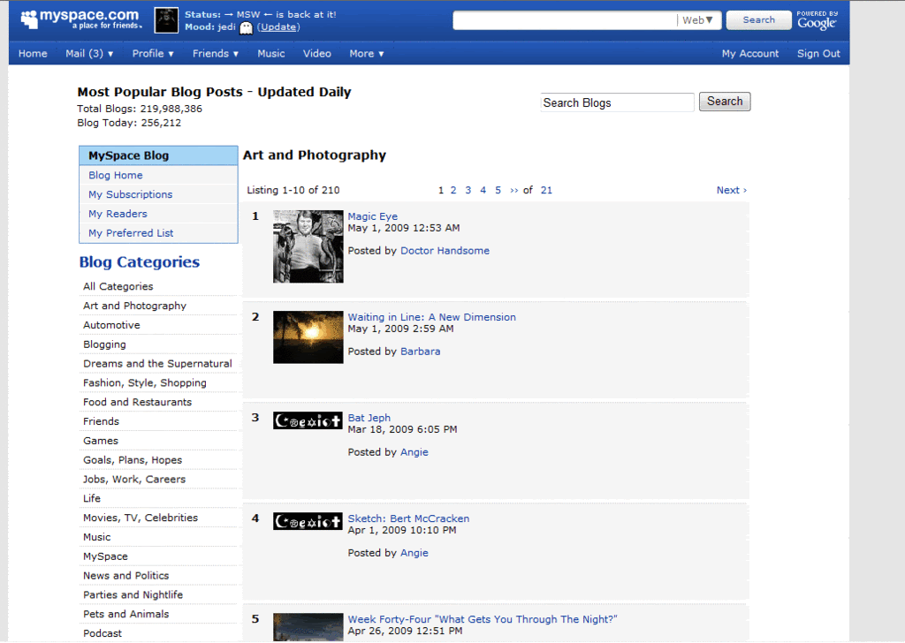This screenshot has width=905, height=643.
Task: Open My Preferred List
Action: coord(131,233)
